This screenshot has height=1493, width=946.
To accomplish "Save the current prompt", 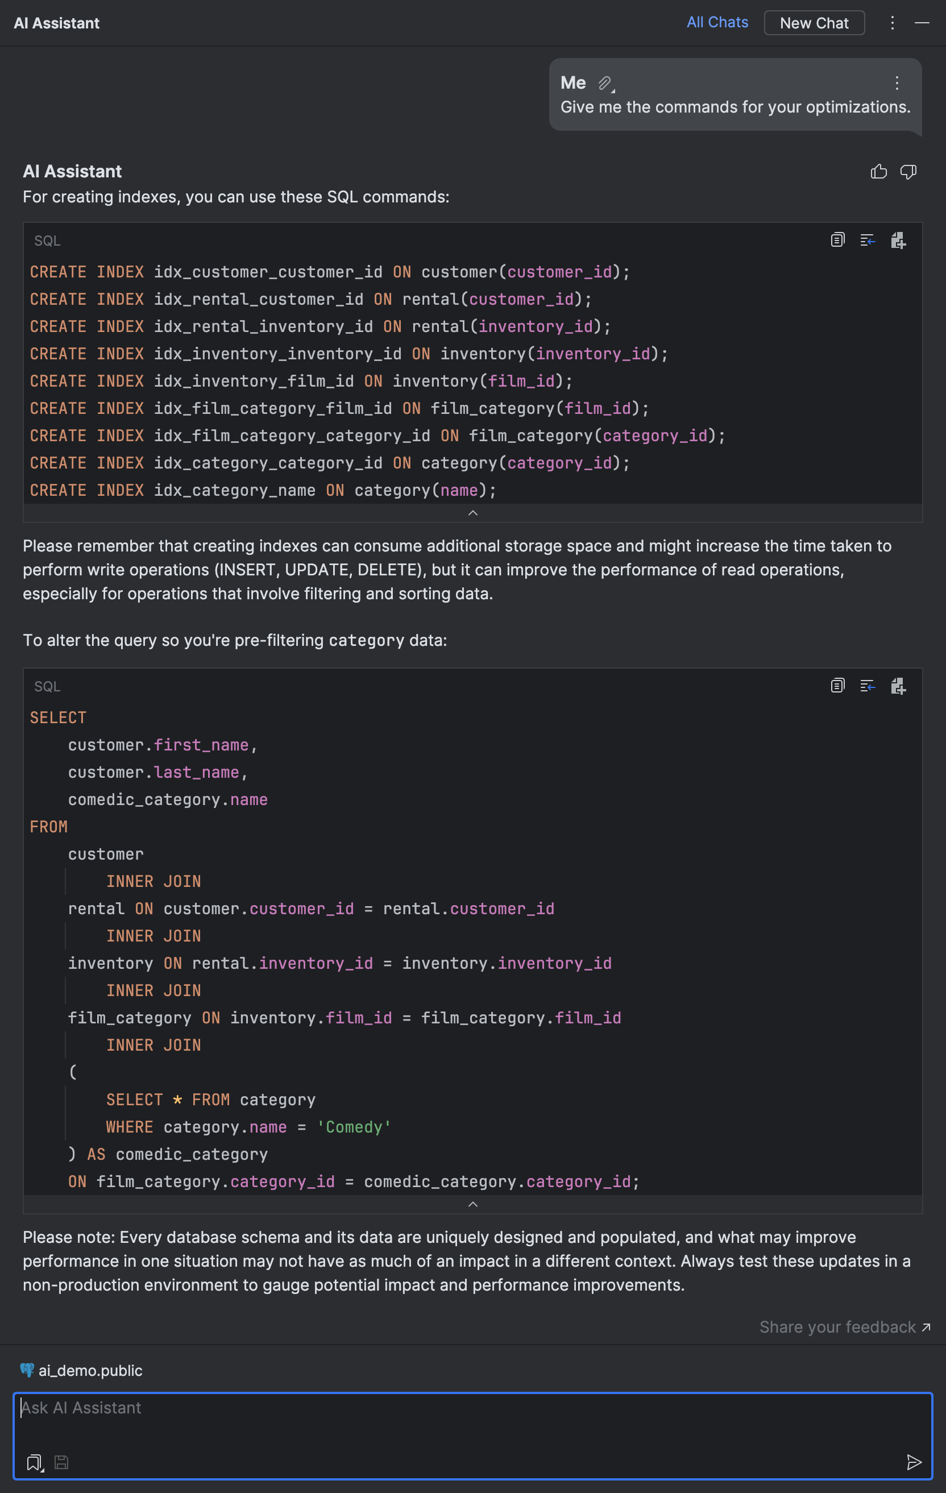I will click(x=61, y=1463).
